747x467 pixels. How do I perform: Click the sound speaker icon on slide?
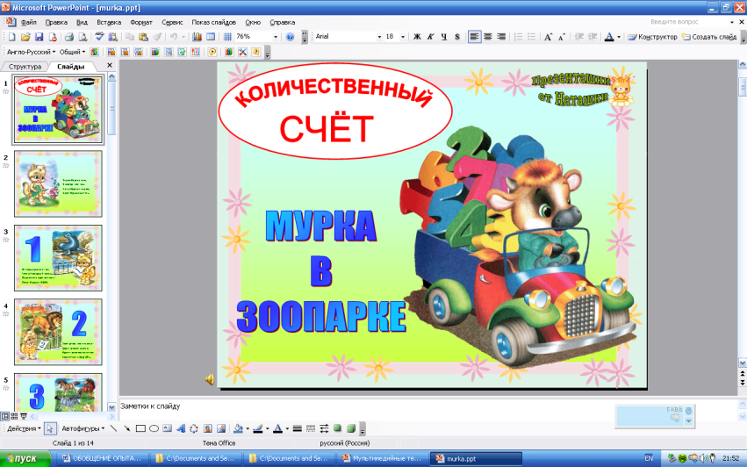(x=210, y=379)
